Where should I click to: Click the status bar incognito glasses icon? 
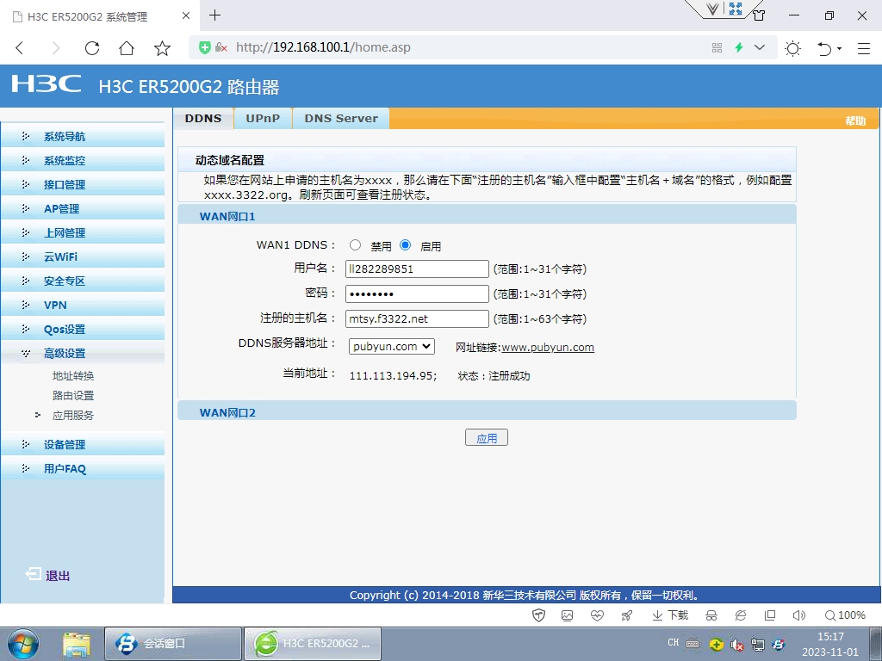coord(711,615)
